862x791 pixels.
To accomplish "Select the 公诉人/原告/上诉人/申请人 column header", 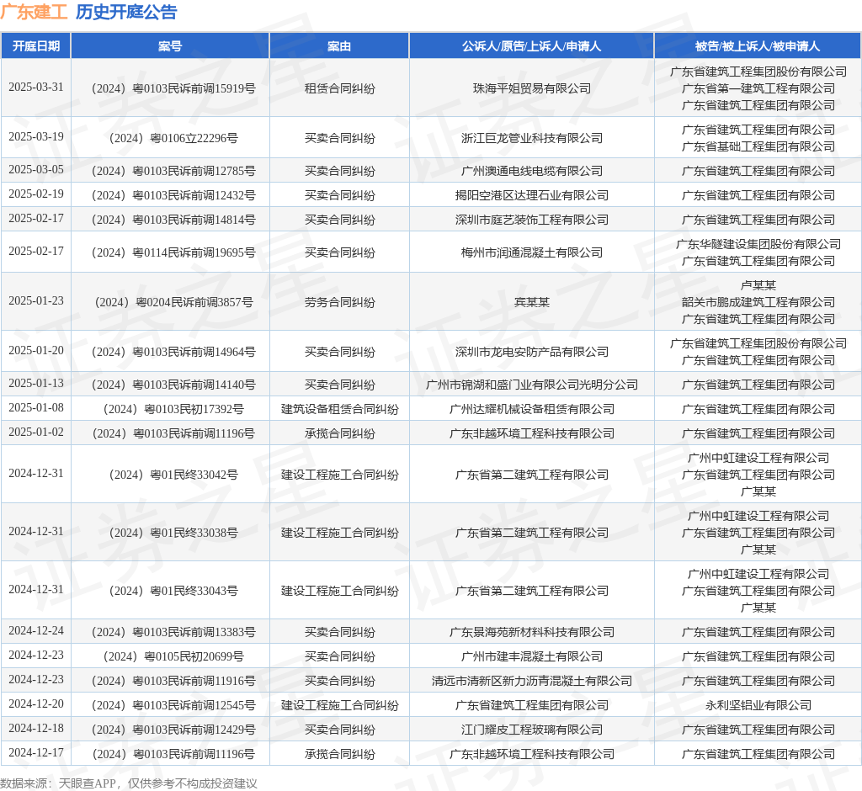I will click(532, 46).
